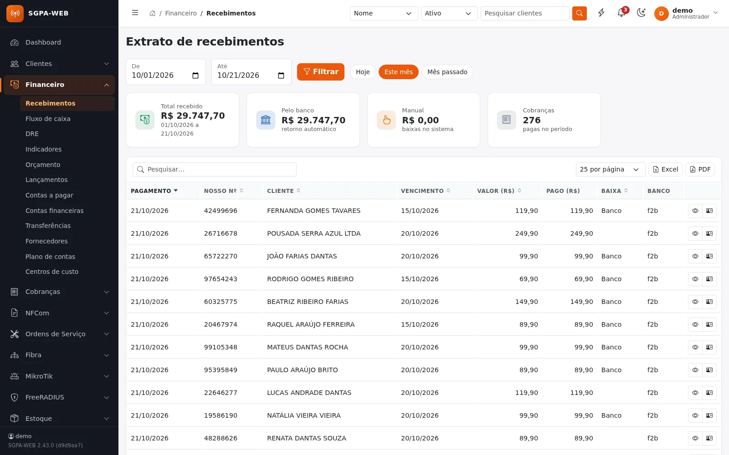Select the Mês passado period shortcut
Image resolution: width=729 pixels, height=455 pixels.
pos(447,72)
